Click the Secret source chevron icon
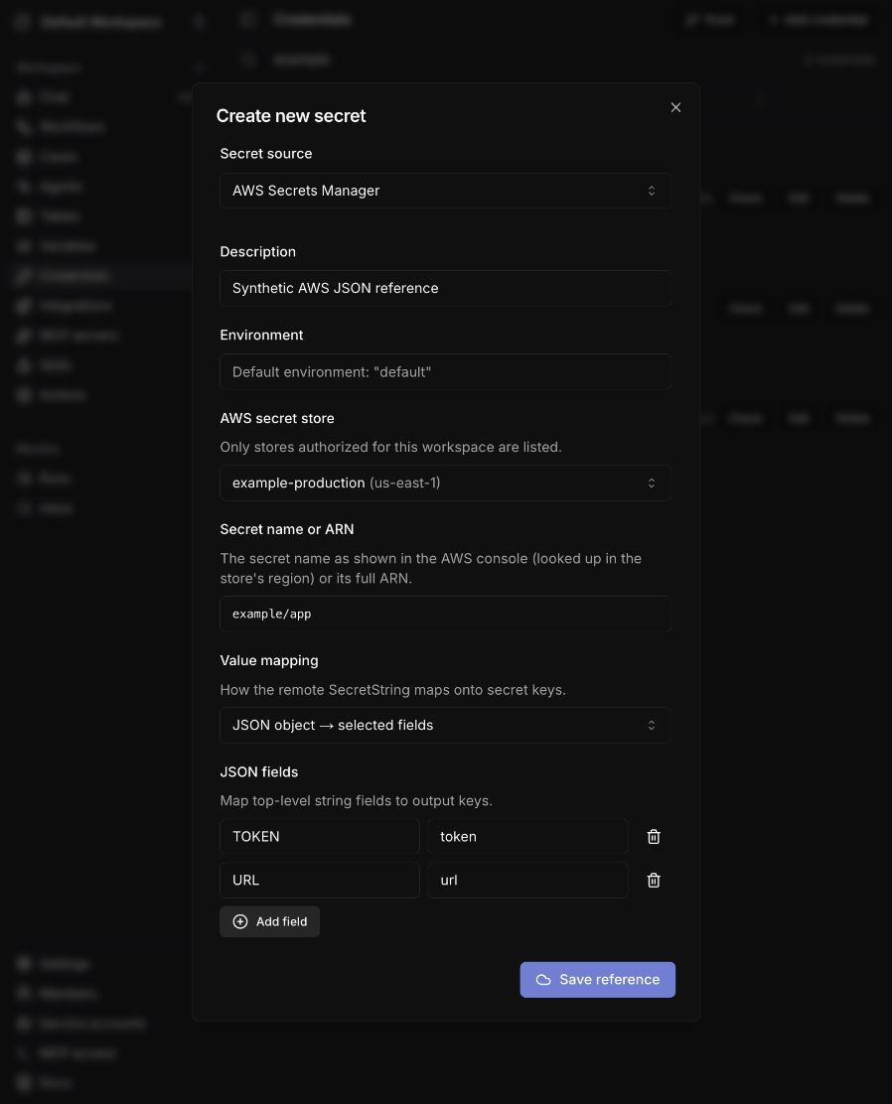Viewport: 892px width, 1104px height. point(651,191)
